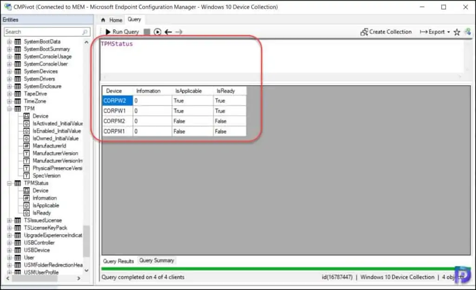The width and height of the screenshot is (476, 290).
Task: Stop the running query square icon
Action: [147, 32]
